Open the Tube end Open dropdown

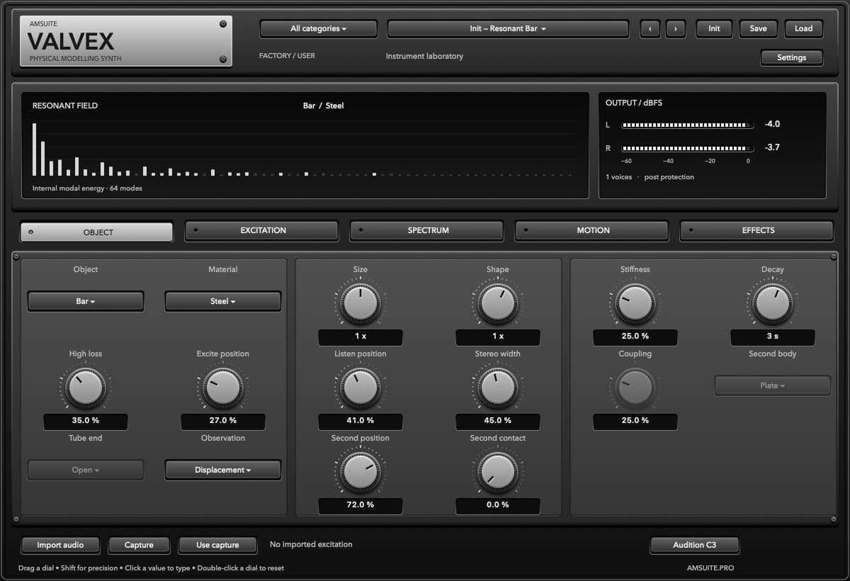(86, 470)
